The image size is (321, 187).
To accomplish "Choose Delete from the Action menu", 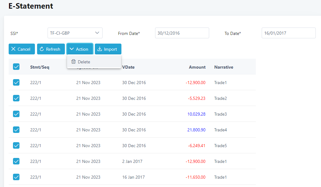I will click(x=84, y=62).
